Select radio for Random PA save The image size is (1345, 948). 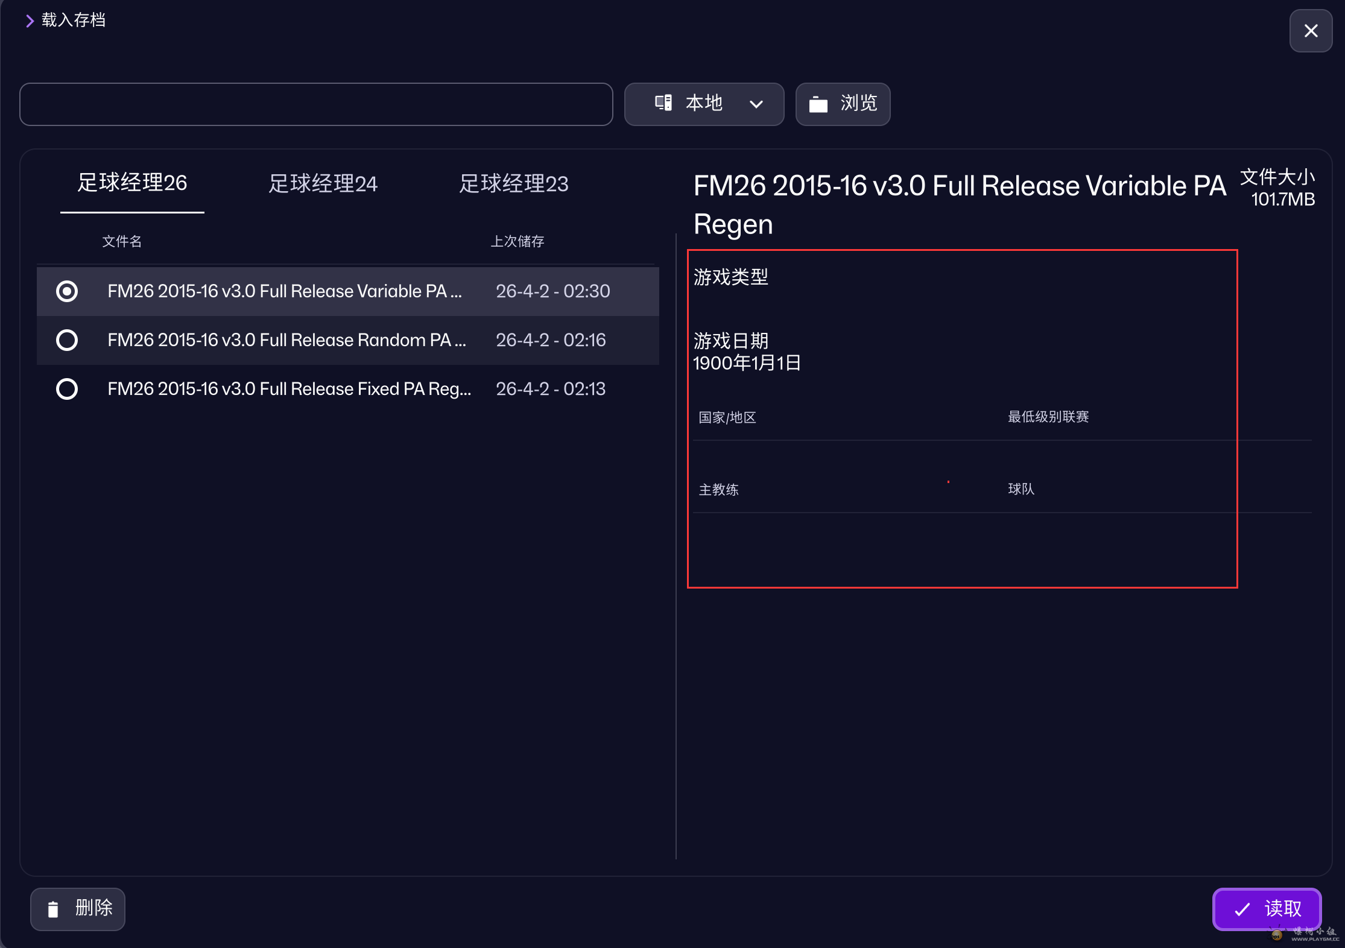click(x=67, y=340)
